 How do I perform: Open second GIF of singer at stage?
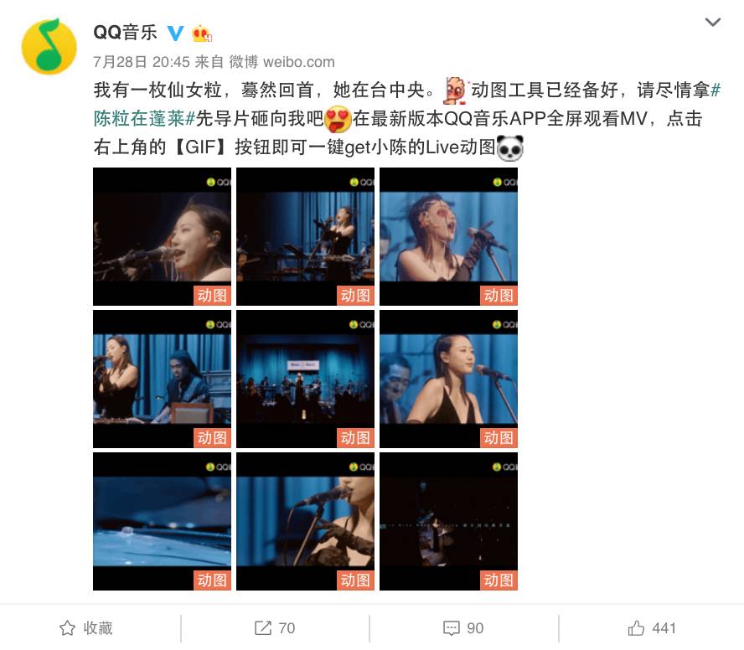point(306,236)
